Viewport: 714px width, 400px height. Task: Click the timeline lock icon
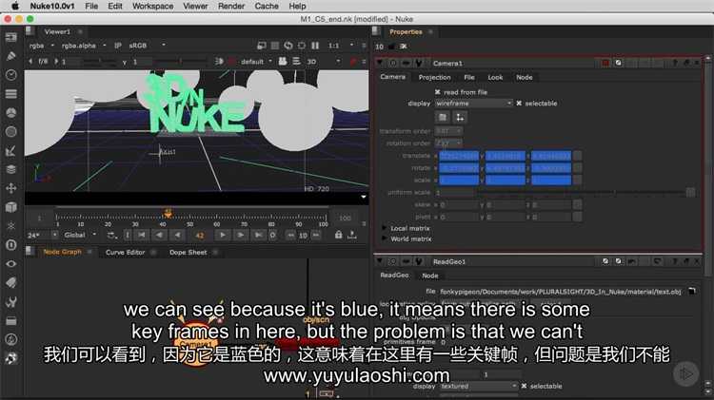pos(338,235)
